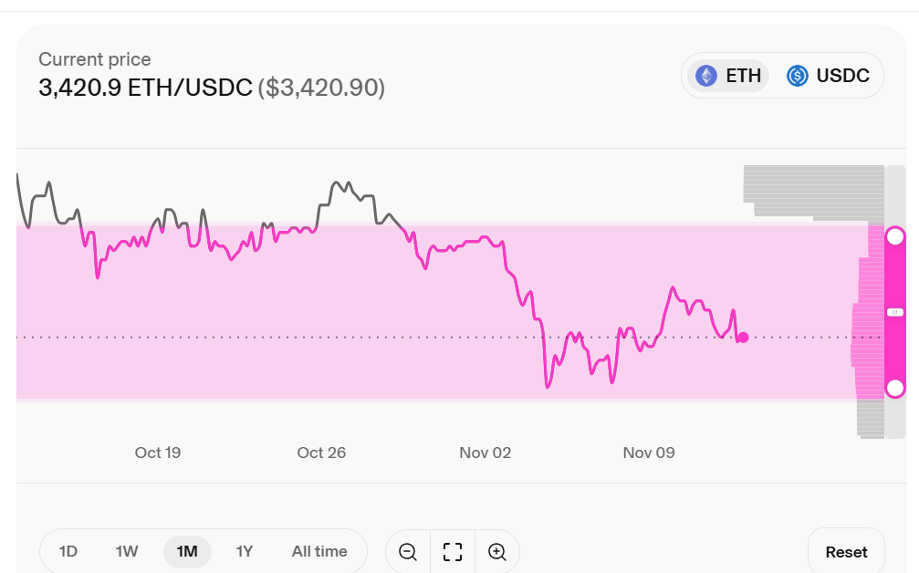This screenshot has width=919, height=573.
Task: Click the middle range drag grip
Action: pos(895,312)
